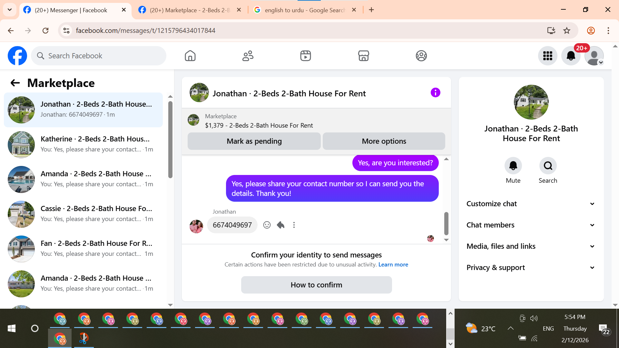Open the Facebook menu grid icon
619x348 pixels.
click(547, 56)
